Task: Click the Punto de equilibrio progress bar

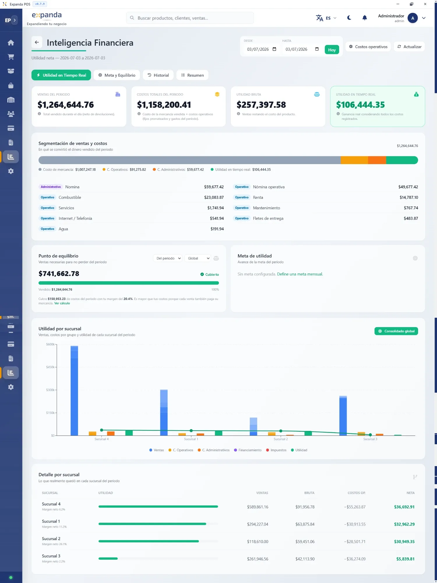Action: tap(129, 283)
